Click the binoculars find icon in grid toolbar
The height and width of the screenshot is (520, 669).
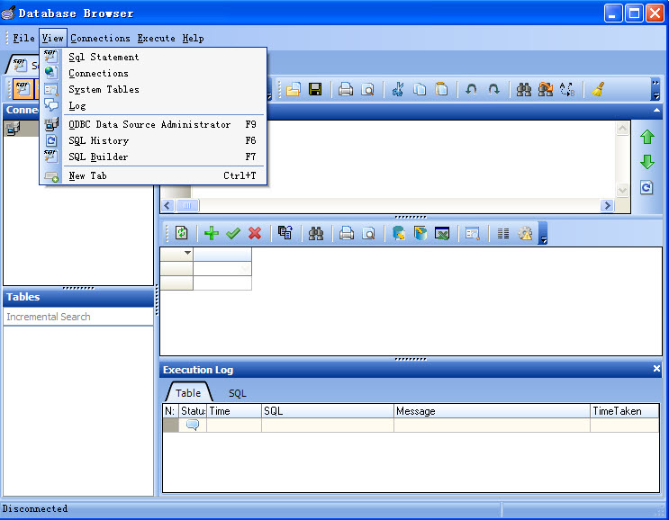click(316, 233)
